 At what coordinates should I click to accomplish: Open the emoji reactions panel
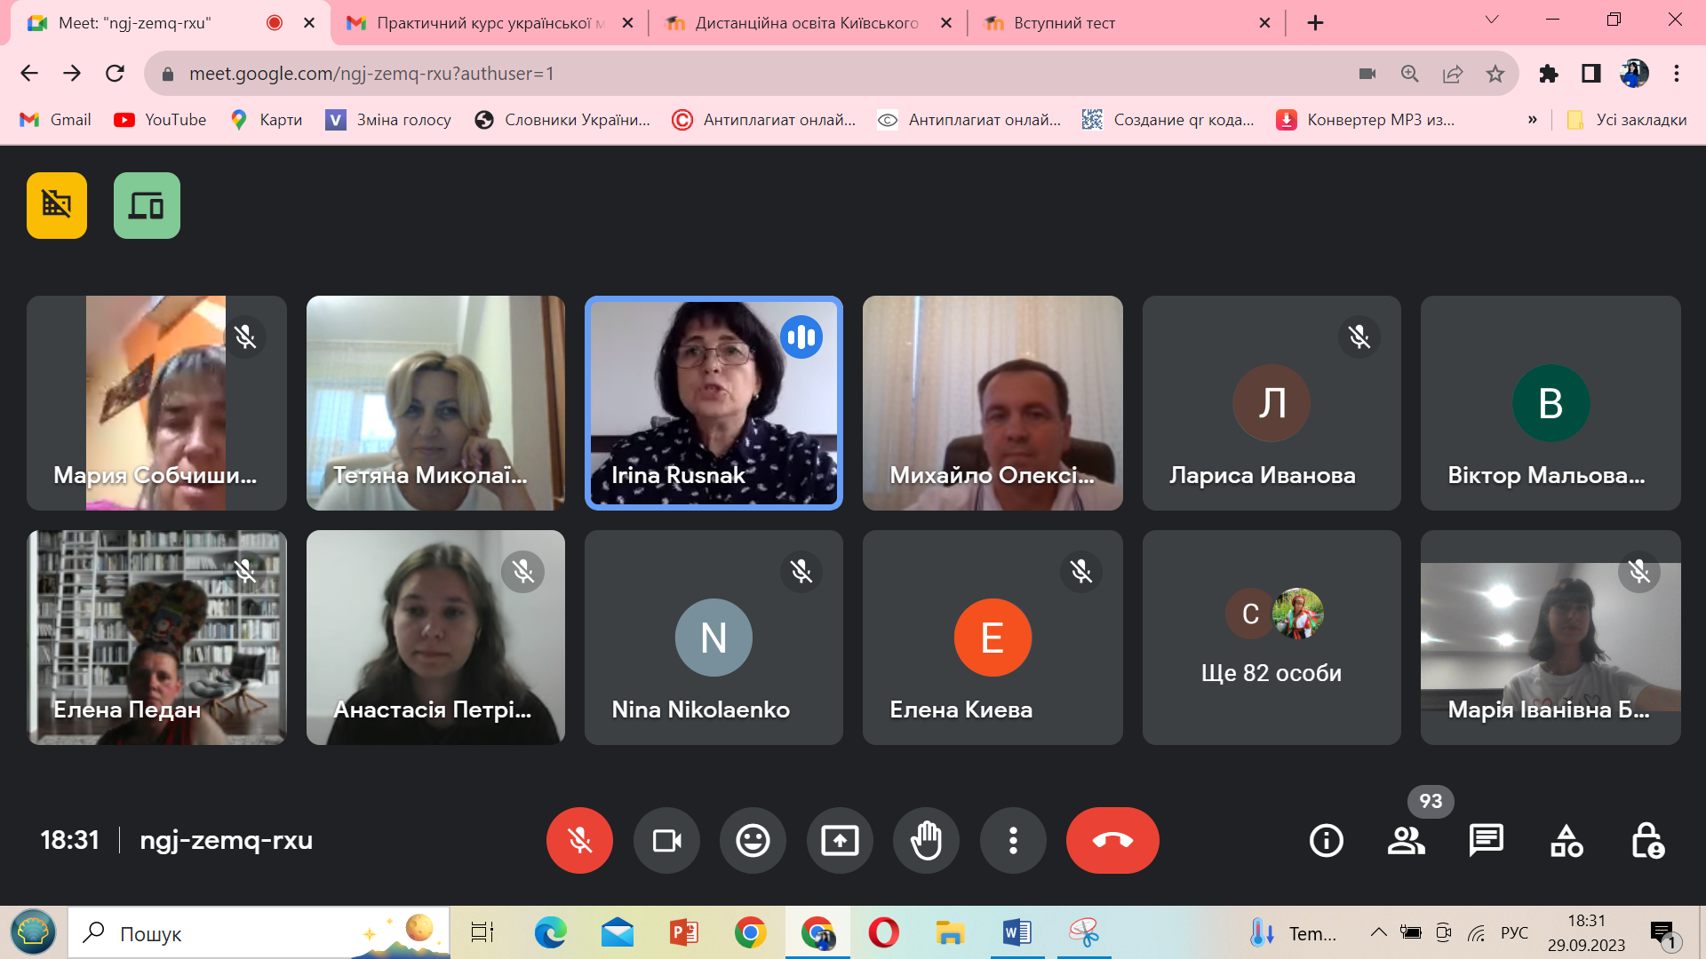[x=753, y=840]
